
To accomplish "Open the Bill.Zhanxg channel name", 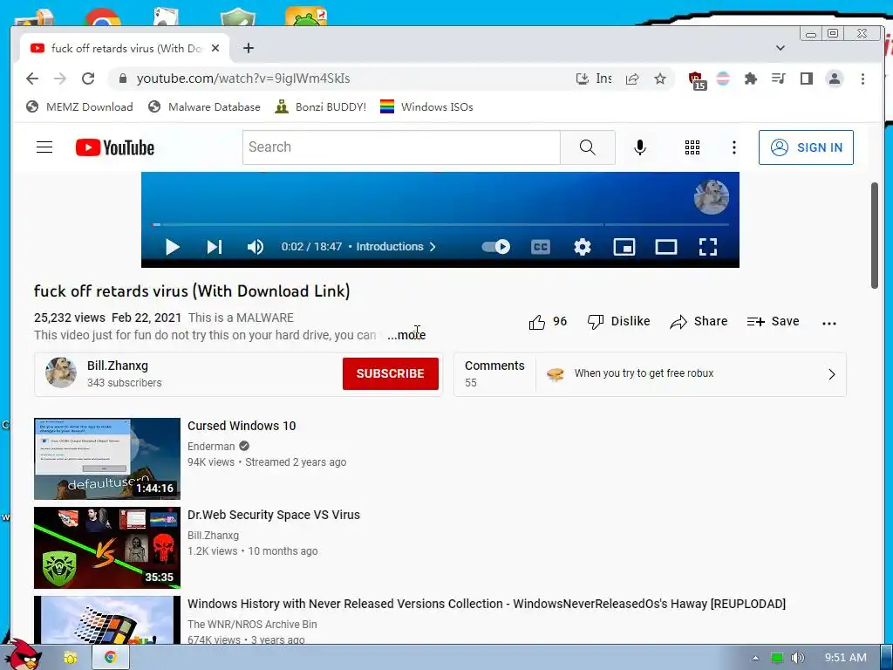I will click(118, 366).
